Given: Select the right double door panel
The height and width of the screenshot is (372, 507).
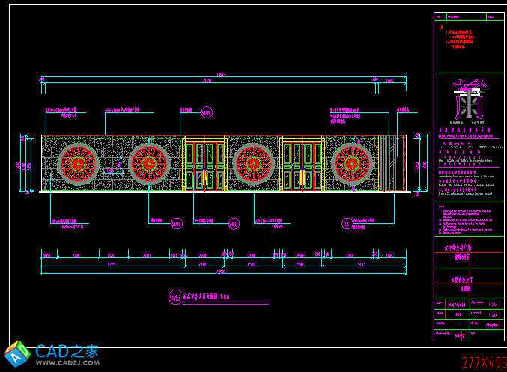Looking at the screenshot, I should coord(301,165).
